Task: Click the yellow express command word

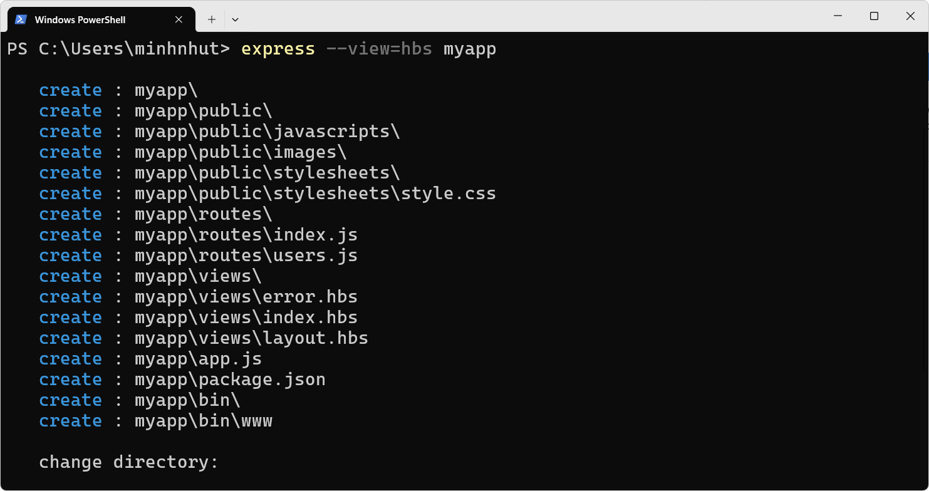Action: 278,49
